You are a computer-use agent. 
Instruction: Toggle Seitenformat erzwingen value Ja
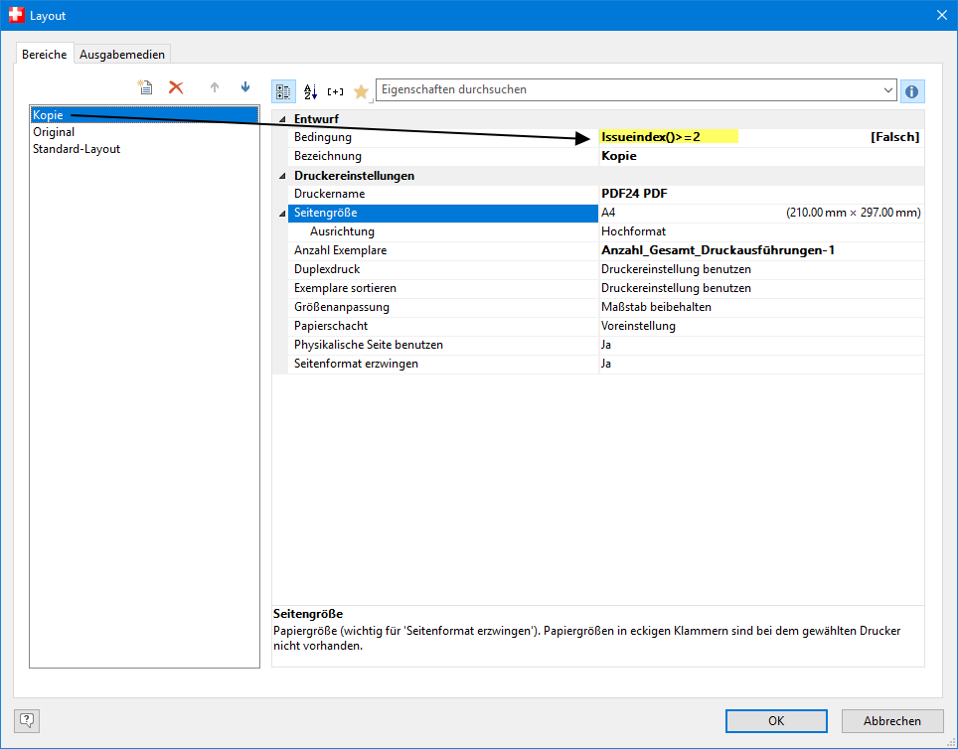pyautogui.click(x=606, y=364)
